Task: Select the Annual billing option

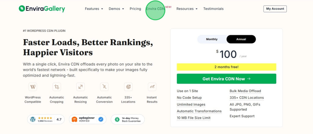Action: point(241,39)
